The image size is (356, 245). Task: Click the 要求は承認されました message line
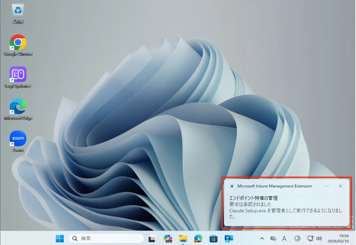(x=250, y=204)
